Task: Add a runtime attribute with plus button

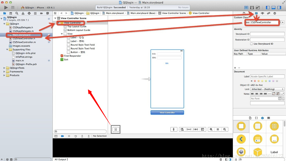Action: click(x=235, y=68)
